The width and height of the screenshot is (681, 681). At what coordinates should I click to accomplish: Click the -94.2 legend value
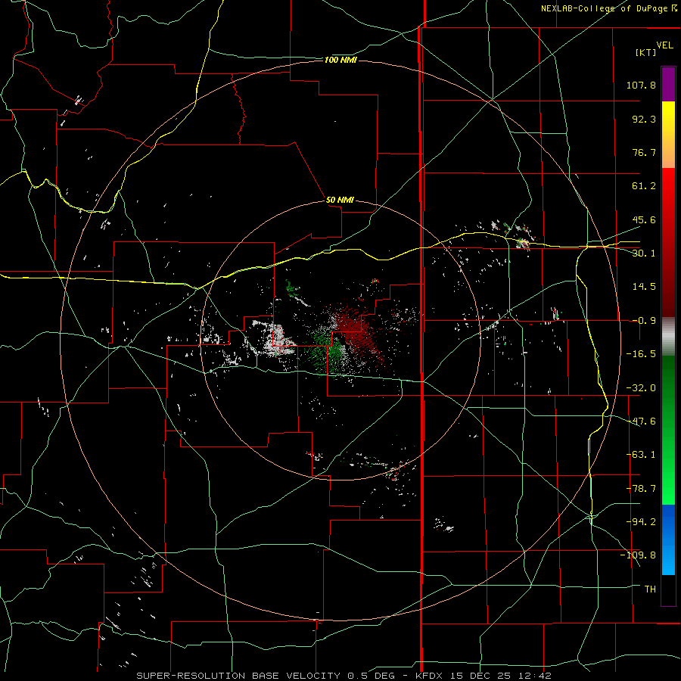641,521
